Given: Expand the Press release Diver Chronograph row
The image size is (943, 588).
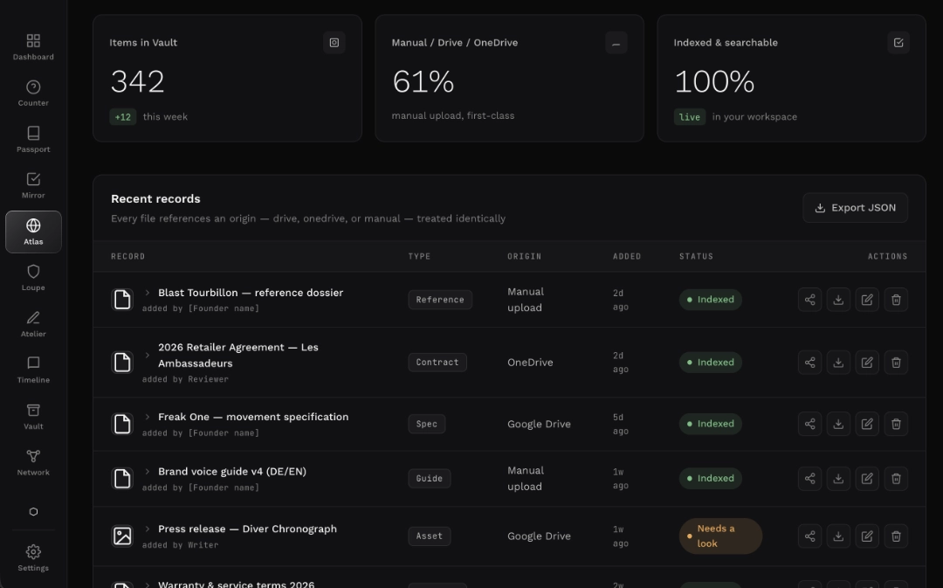Looking at the screenshot, I should (148, 529).
